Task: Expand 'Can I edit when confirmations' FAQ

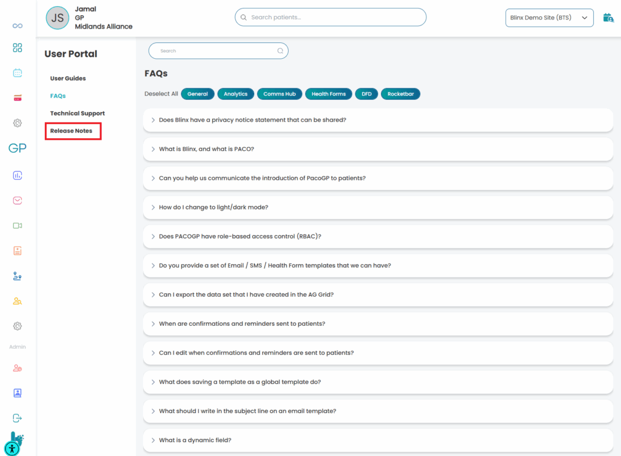Action: pos(378,353)
